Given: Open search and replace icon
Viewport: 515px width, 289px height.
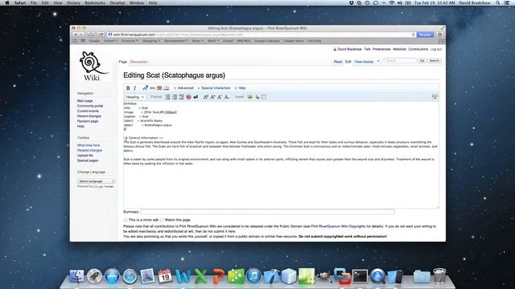Looking at the screenshot, I should pyautogui.click(x=435, y=96).
